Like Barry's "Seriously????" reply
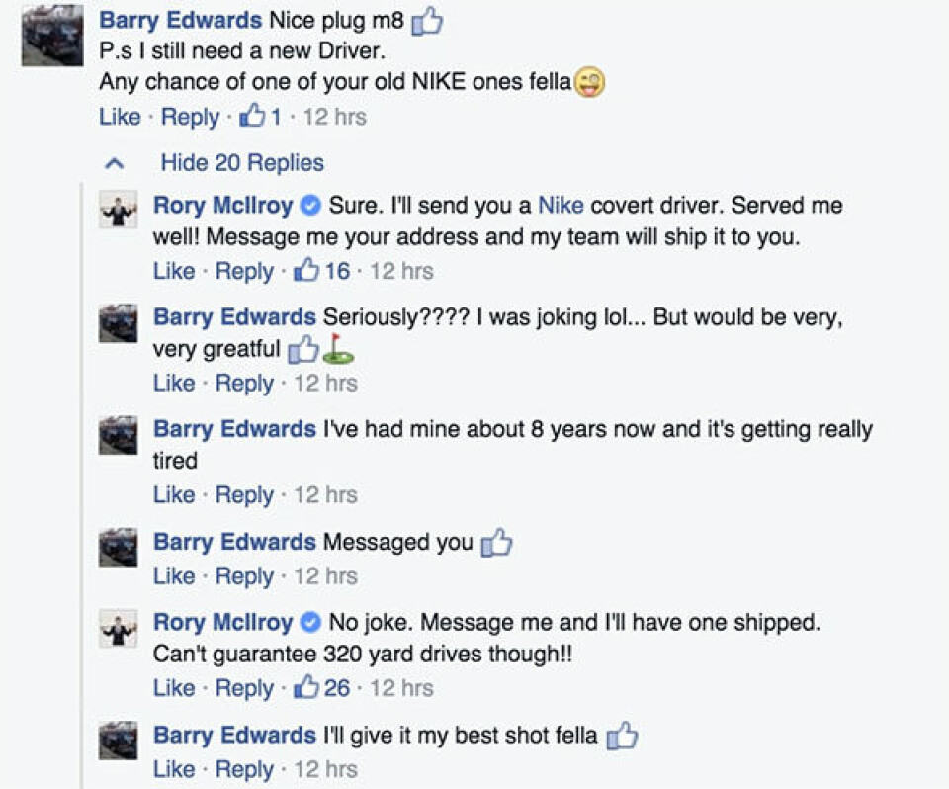 174,383
